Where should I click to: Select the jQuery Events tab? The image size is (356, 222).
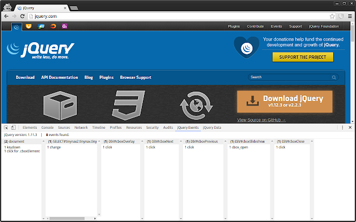[x=188, y=128]
